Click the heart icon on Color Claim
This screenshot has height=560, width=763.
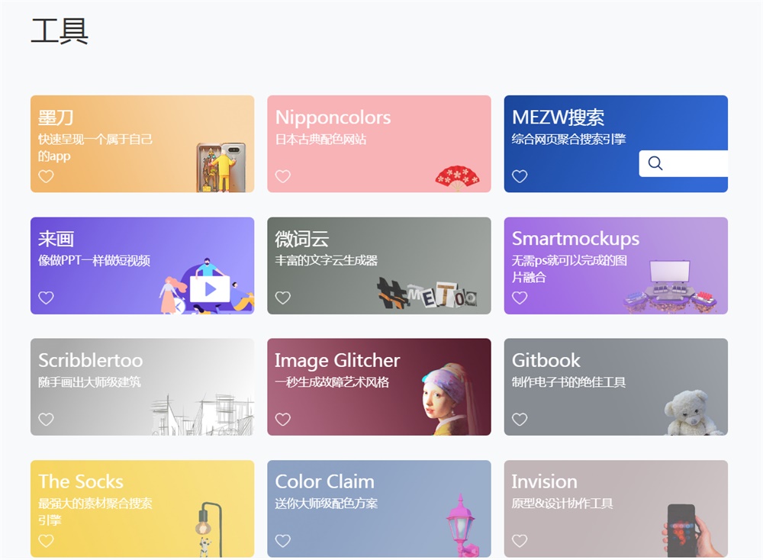click(283, 540)
